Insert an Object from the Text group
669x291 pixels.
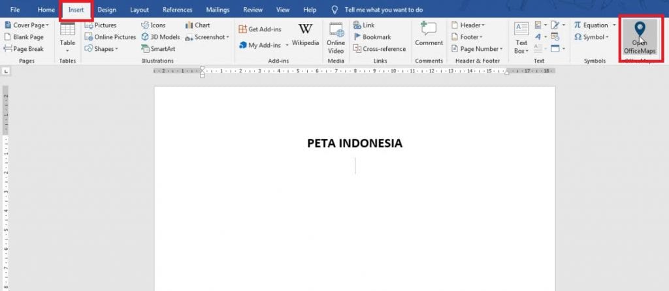tap(558, 48)
